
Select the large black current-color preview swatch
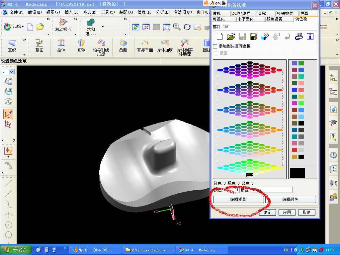[297, 173]
